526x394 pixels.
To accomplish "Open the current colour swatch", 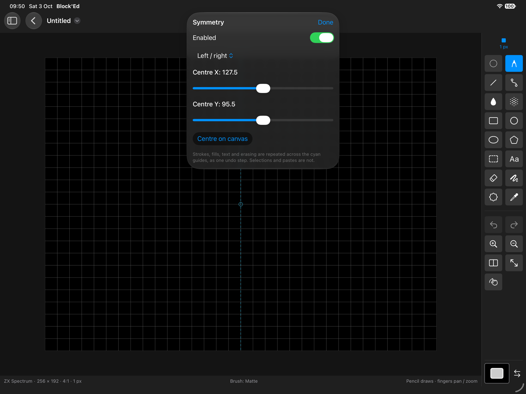I will coord(497,373).
